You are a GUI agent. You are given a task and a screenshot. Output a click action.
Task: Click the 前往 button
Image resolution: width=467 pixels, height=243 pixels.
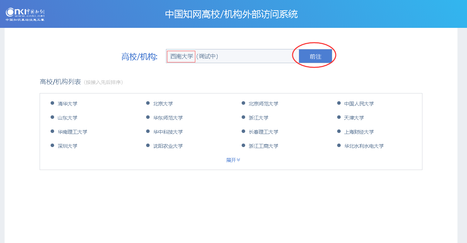(x=315, y=56)
